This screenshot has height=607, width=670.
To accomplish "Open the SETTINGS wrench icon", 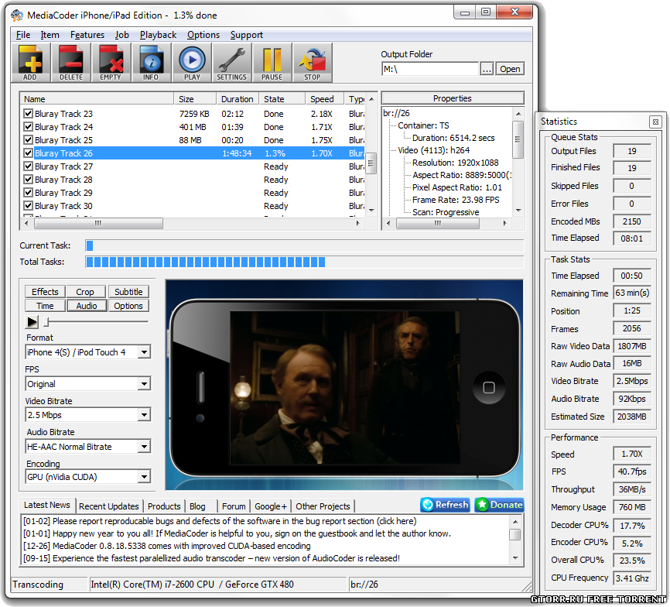I will coord(231,63).
